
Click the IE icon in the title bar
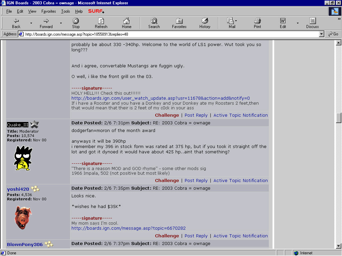(3, 3)
